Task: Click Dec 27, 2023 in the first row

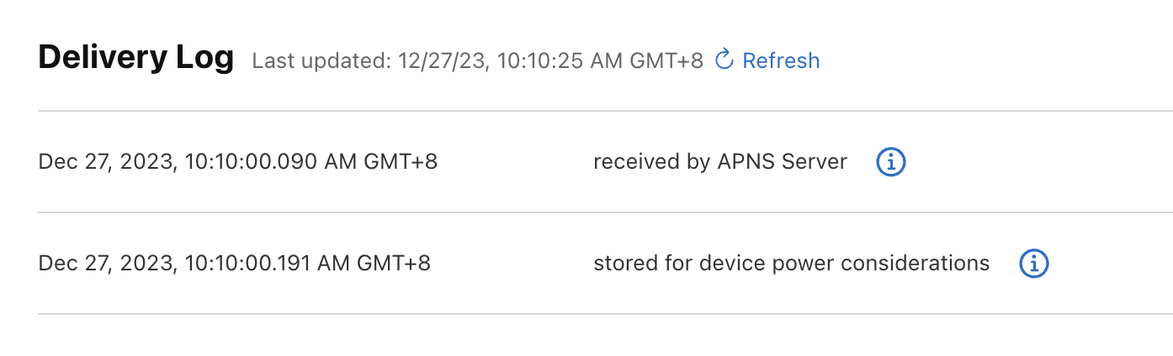Action: [109, 162]
